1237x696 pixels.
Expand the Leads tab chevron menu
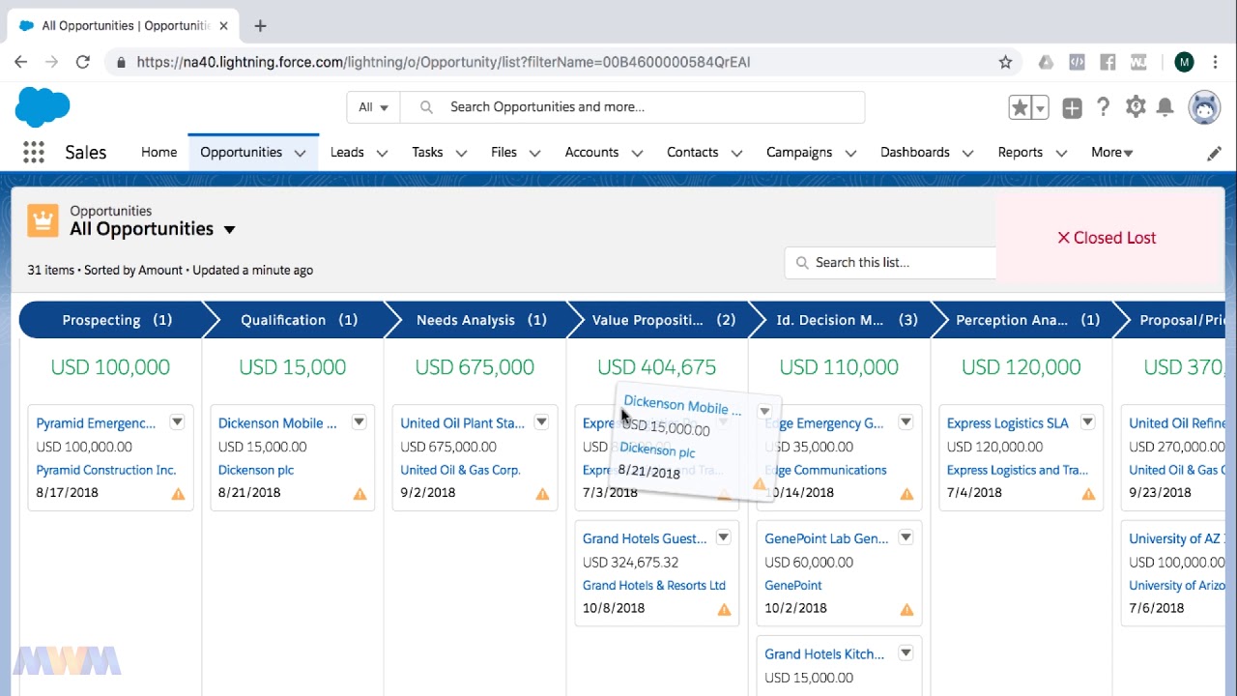tap(382, 153)
